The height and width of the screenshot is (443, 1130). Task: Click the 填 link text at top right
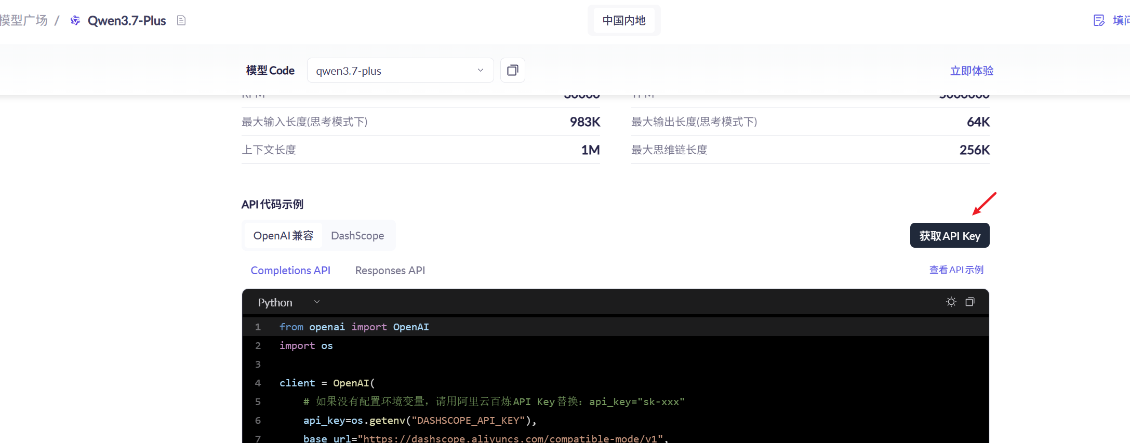[x=1121, y=20]
